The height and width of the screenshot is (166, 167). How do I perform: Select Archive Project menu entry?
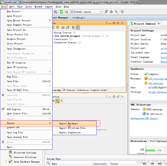(27, 39)
